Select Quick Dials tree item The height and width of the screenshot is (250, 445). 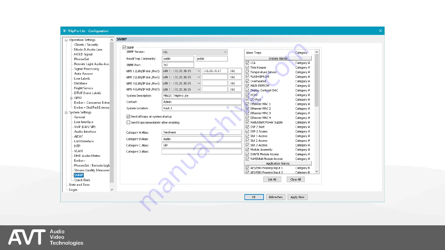point(82,180)
